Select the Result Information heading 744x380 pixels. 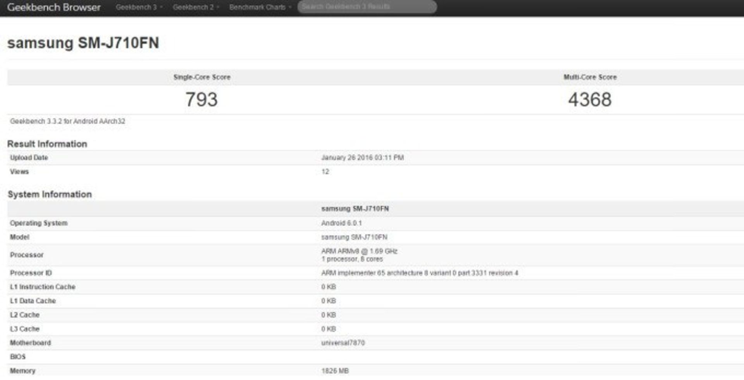point(47,144)
